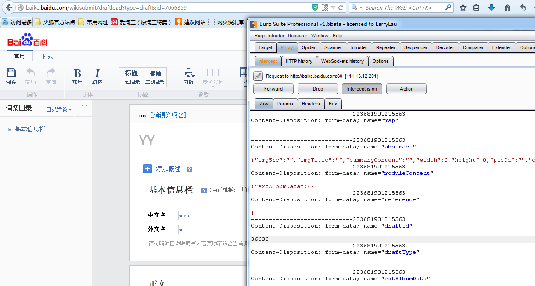Switch to the Params view tab
Screen dimensions: 535x286
(x=285, y=104)
